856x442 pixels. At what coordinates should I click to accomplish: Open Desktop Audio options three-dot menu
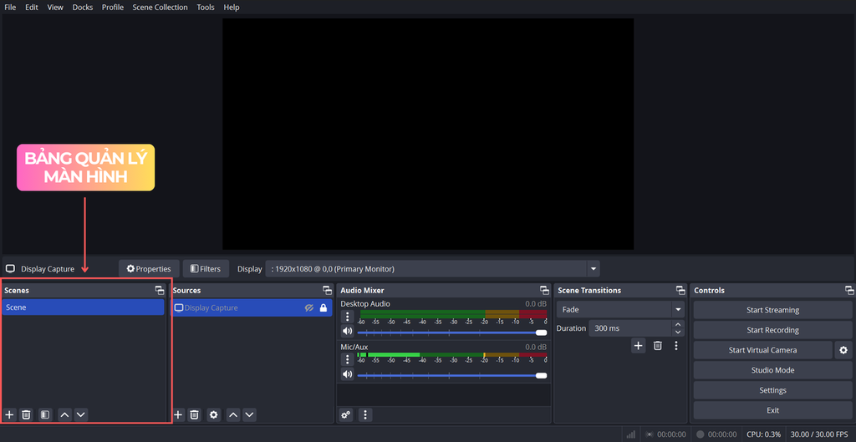[x=347, y=317]
